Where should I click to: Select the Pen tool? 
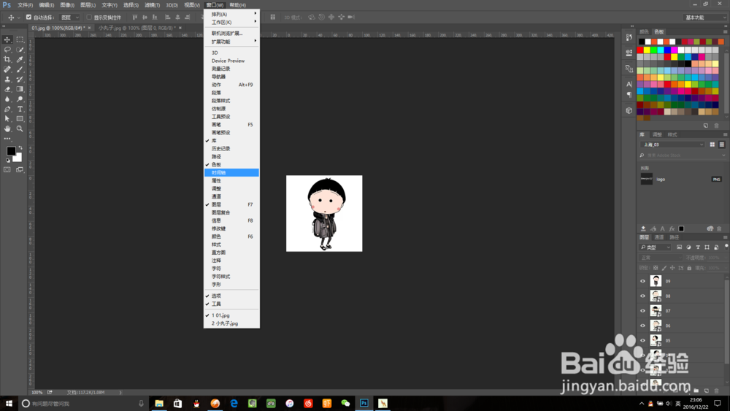coord(7,109)
